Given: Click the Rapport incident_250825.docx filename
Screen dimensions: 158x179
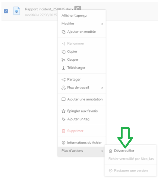Looking at the screenshot, I should coord(49,9).
